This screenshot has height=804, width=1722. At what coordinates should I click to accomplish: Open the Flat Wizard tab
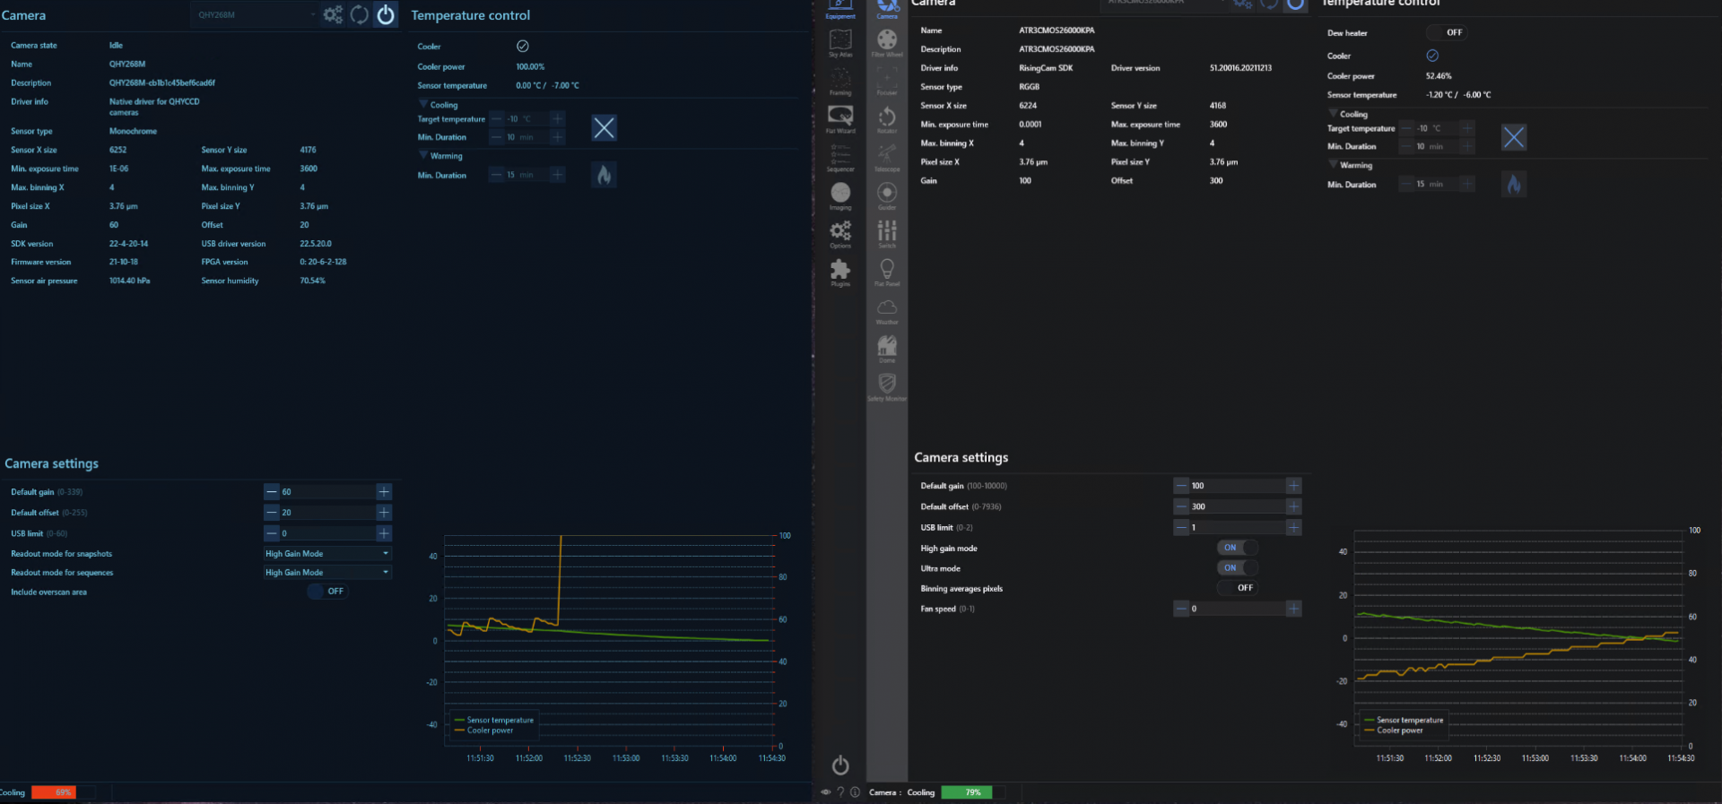tap(840, 118)
